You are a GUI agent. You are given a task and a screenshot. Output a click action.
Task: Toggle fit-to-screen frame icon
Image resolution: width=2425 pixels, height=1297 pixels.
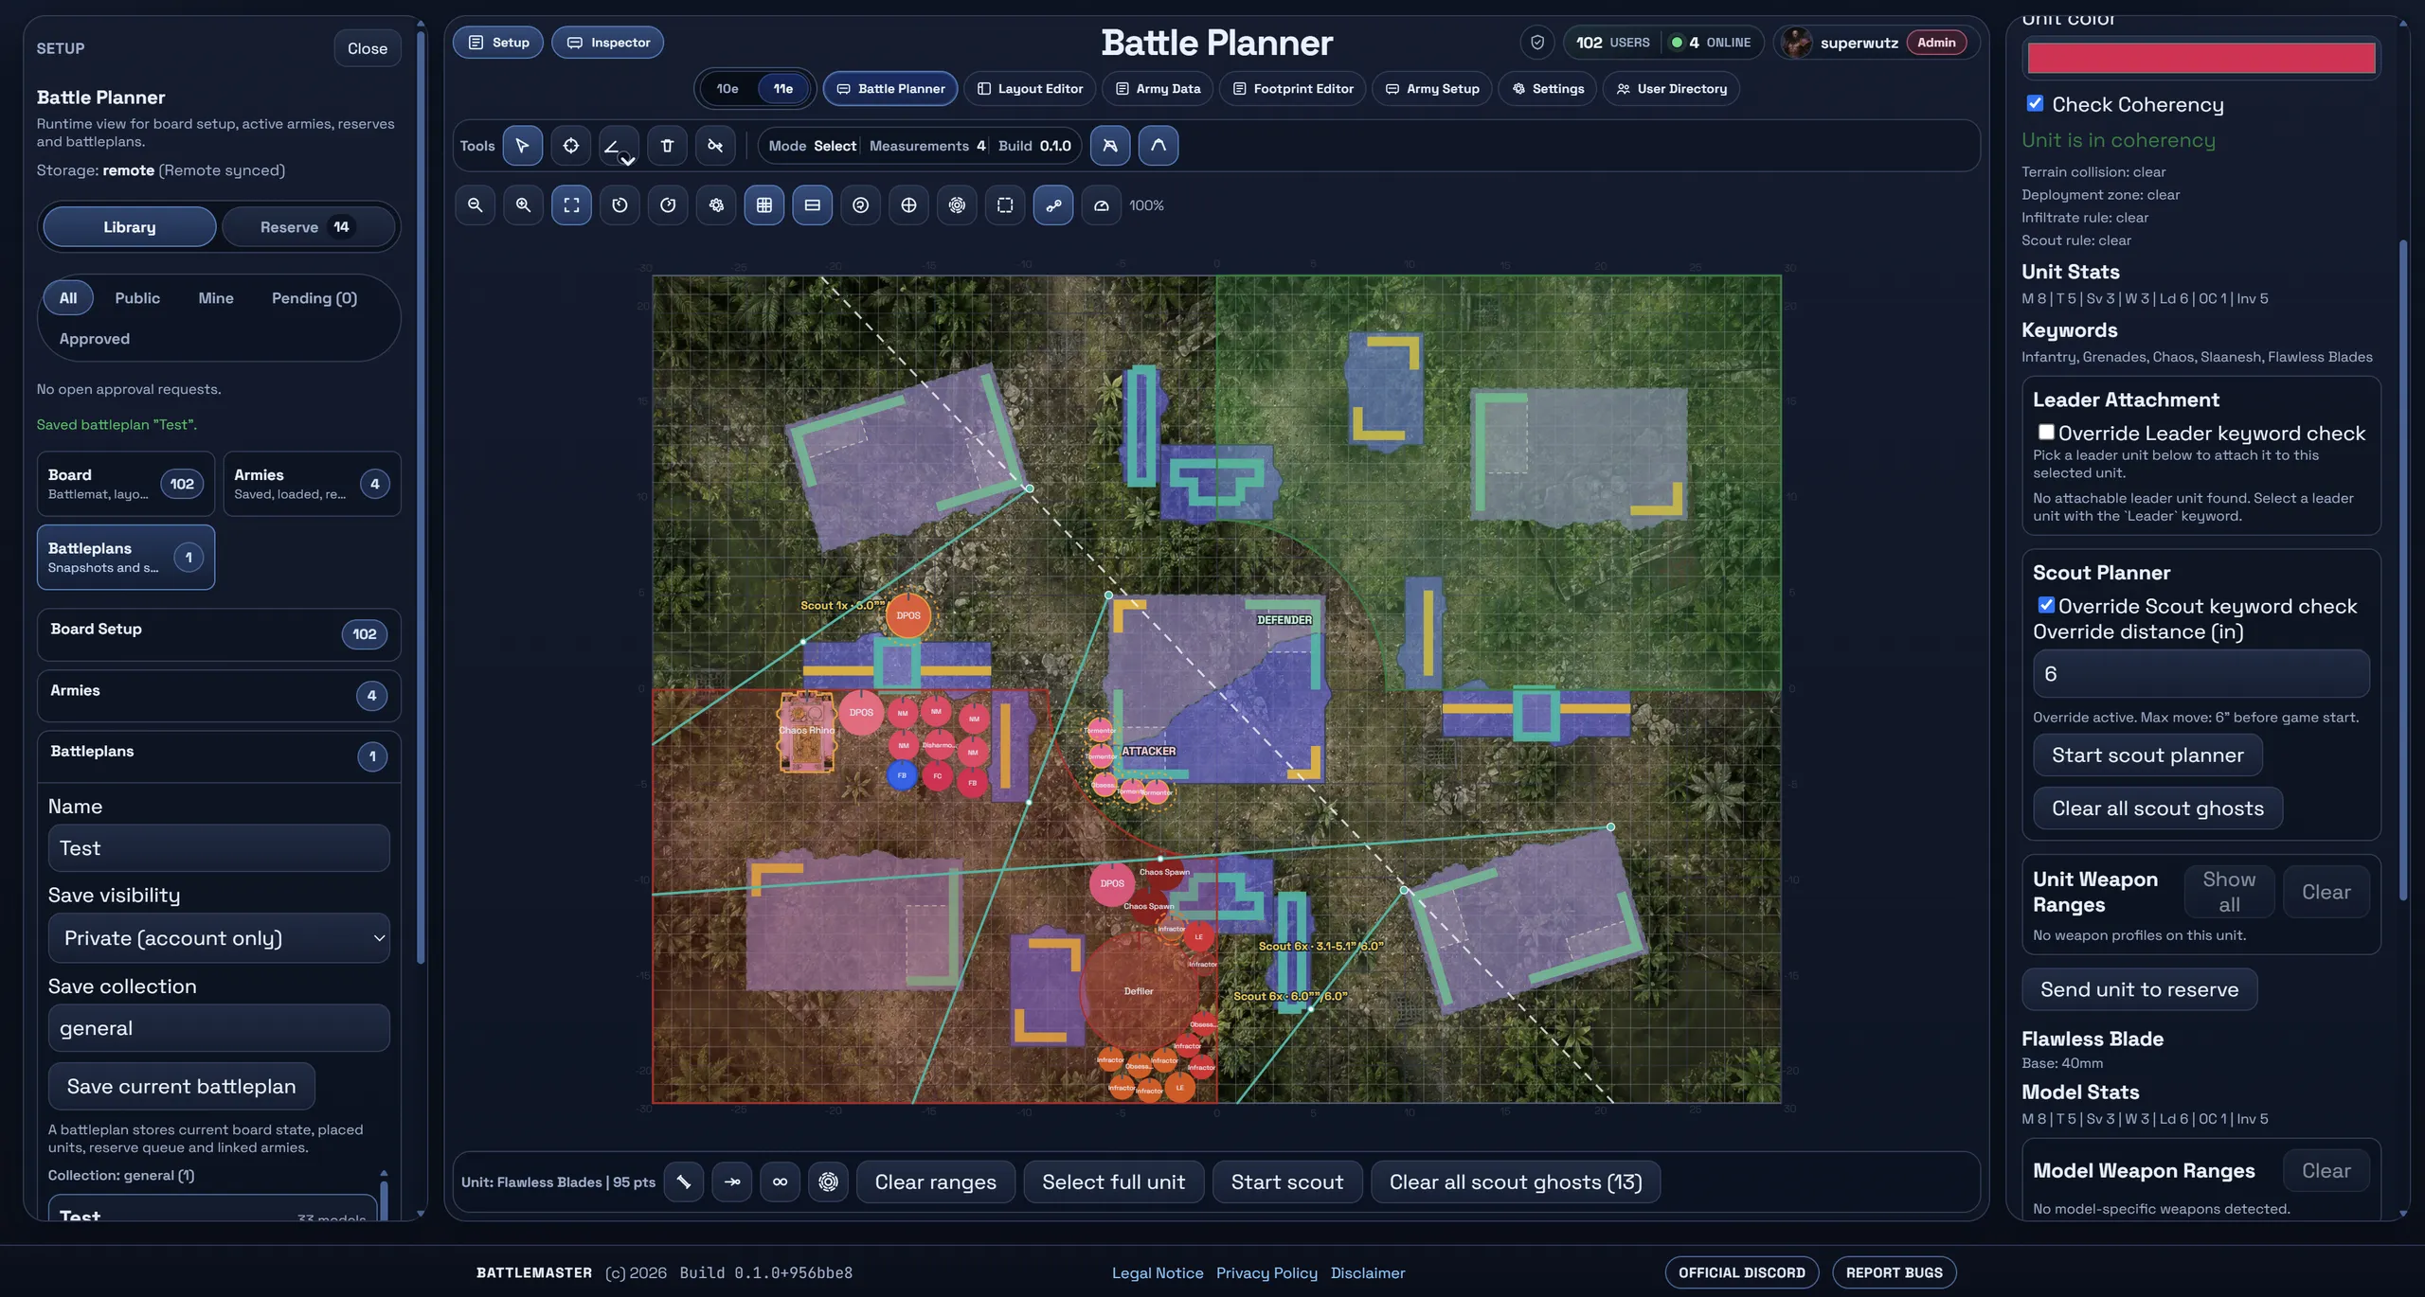click(571, 205)
